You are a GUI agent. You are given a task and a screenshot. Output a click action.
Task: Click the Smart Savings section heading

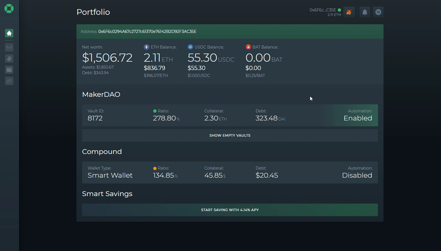tap(107, 194)
